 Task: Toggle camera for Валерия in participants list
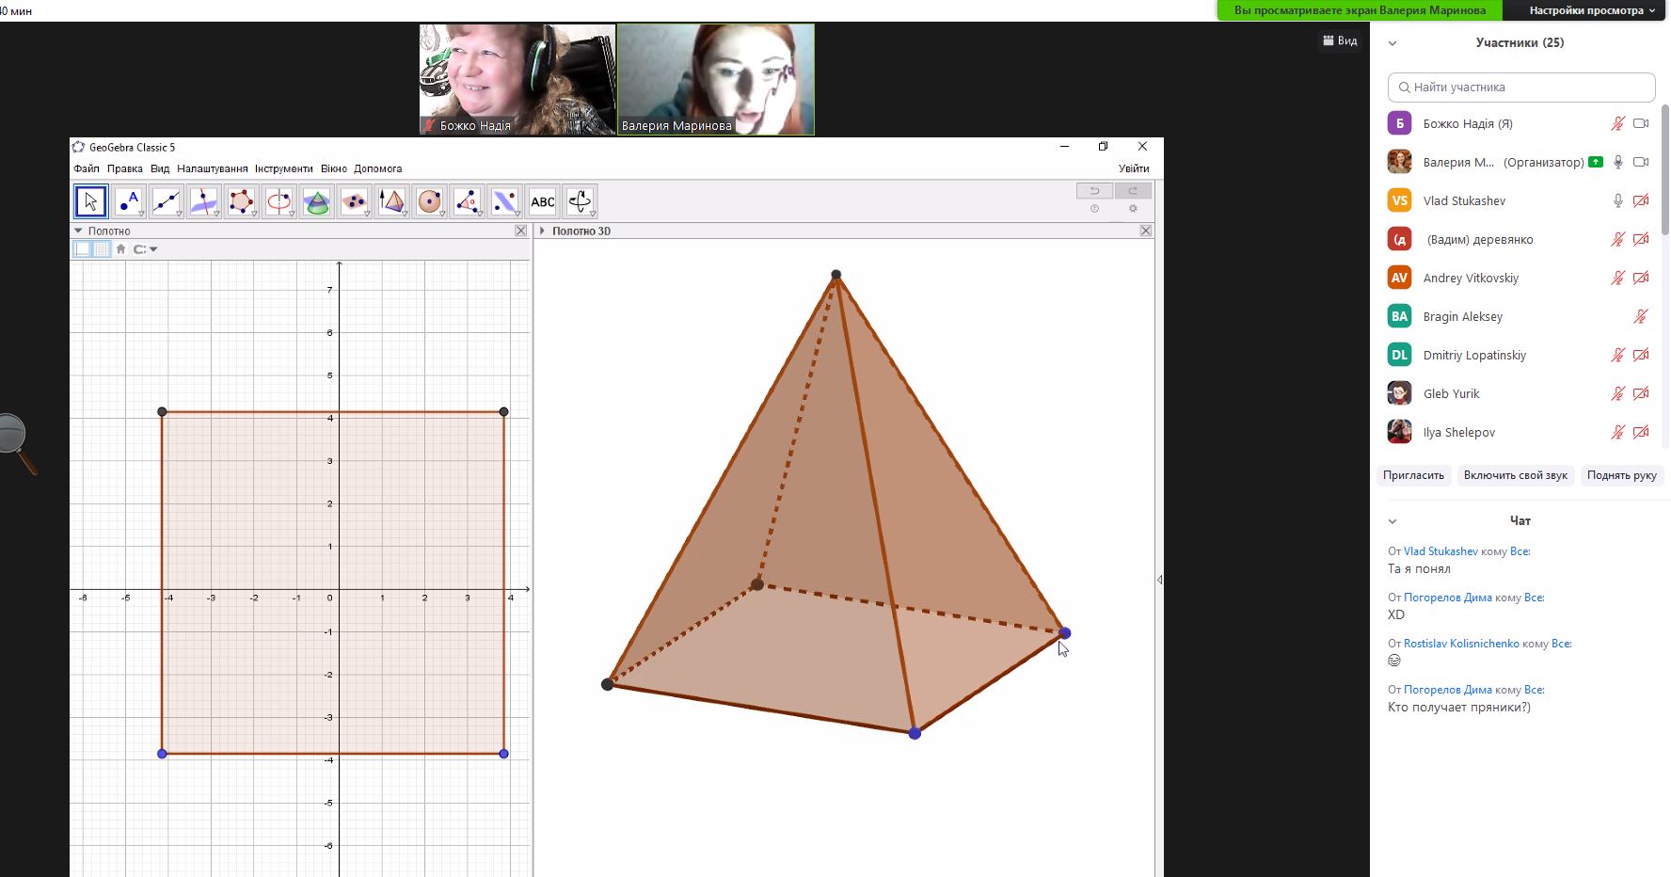tap(1641, 162)
